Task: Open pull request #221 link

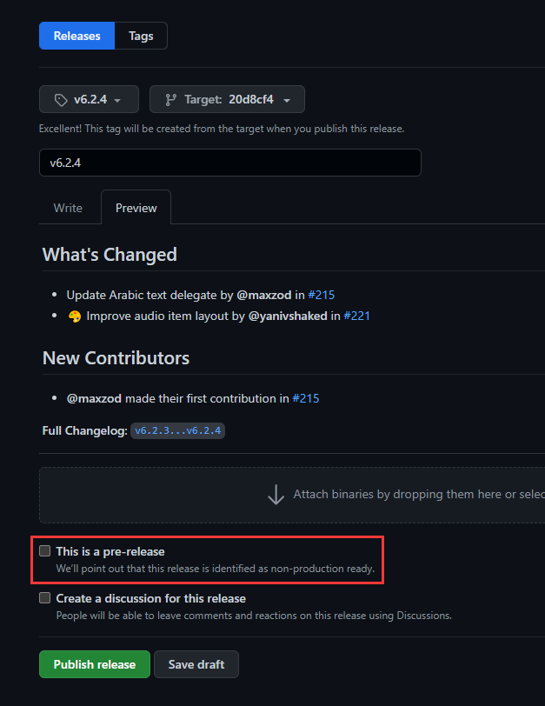Action: pyautogui.click(x=357, y=316)
